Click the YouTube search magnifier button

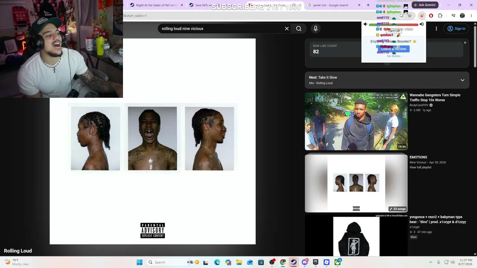pyautogui.click(x=298, y=29)
